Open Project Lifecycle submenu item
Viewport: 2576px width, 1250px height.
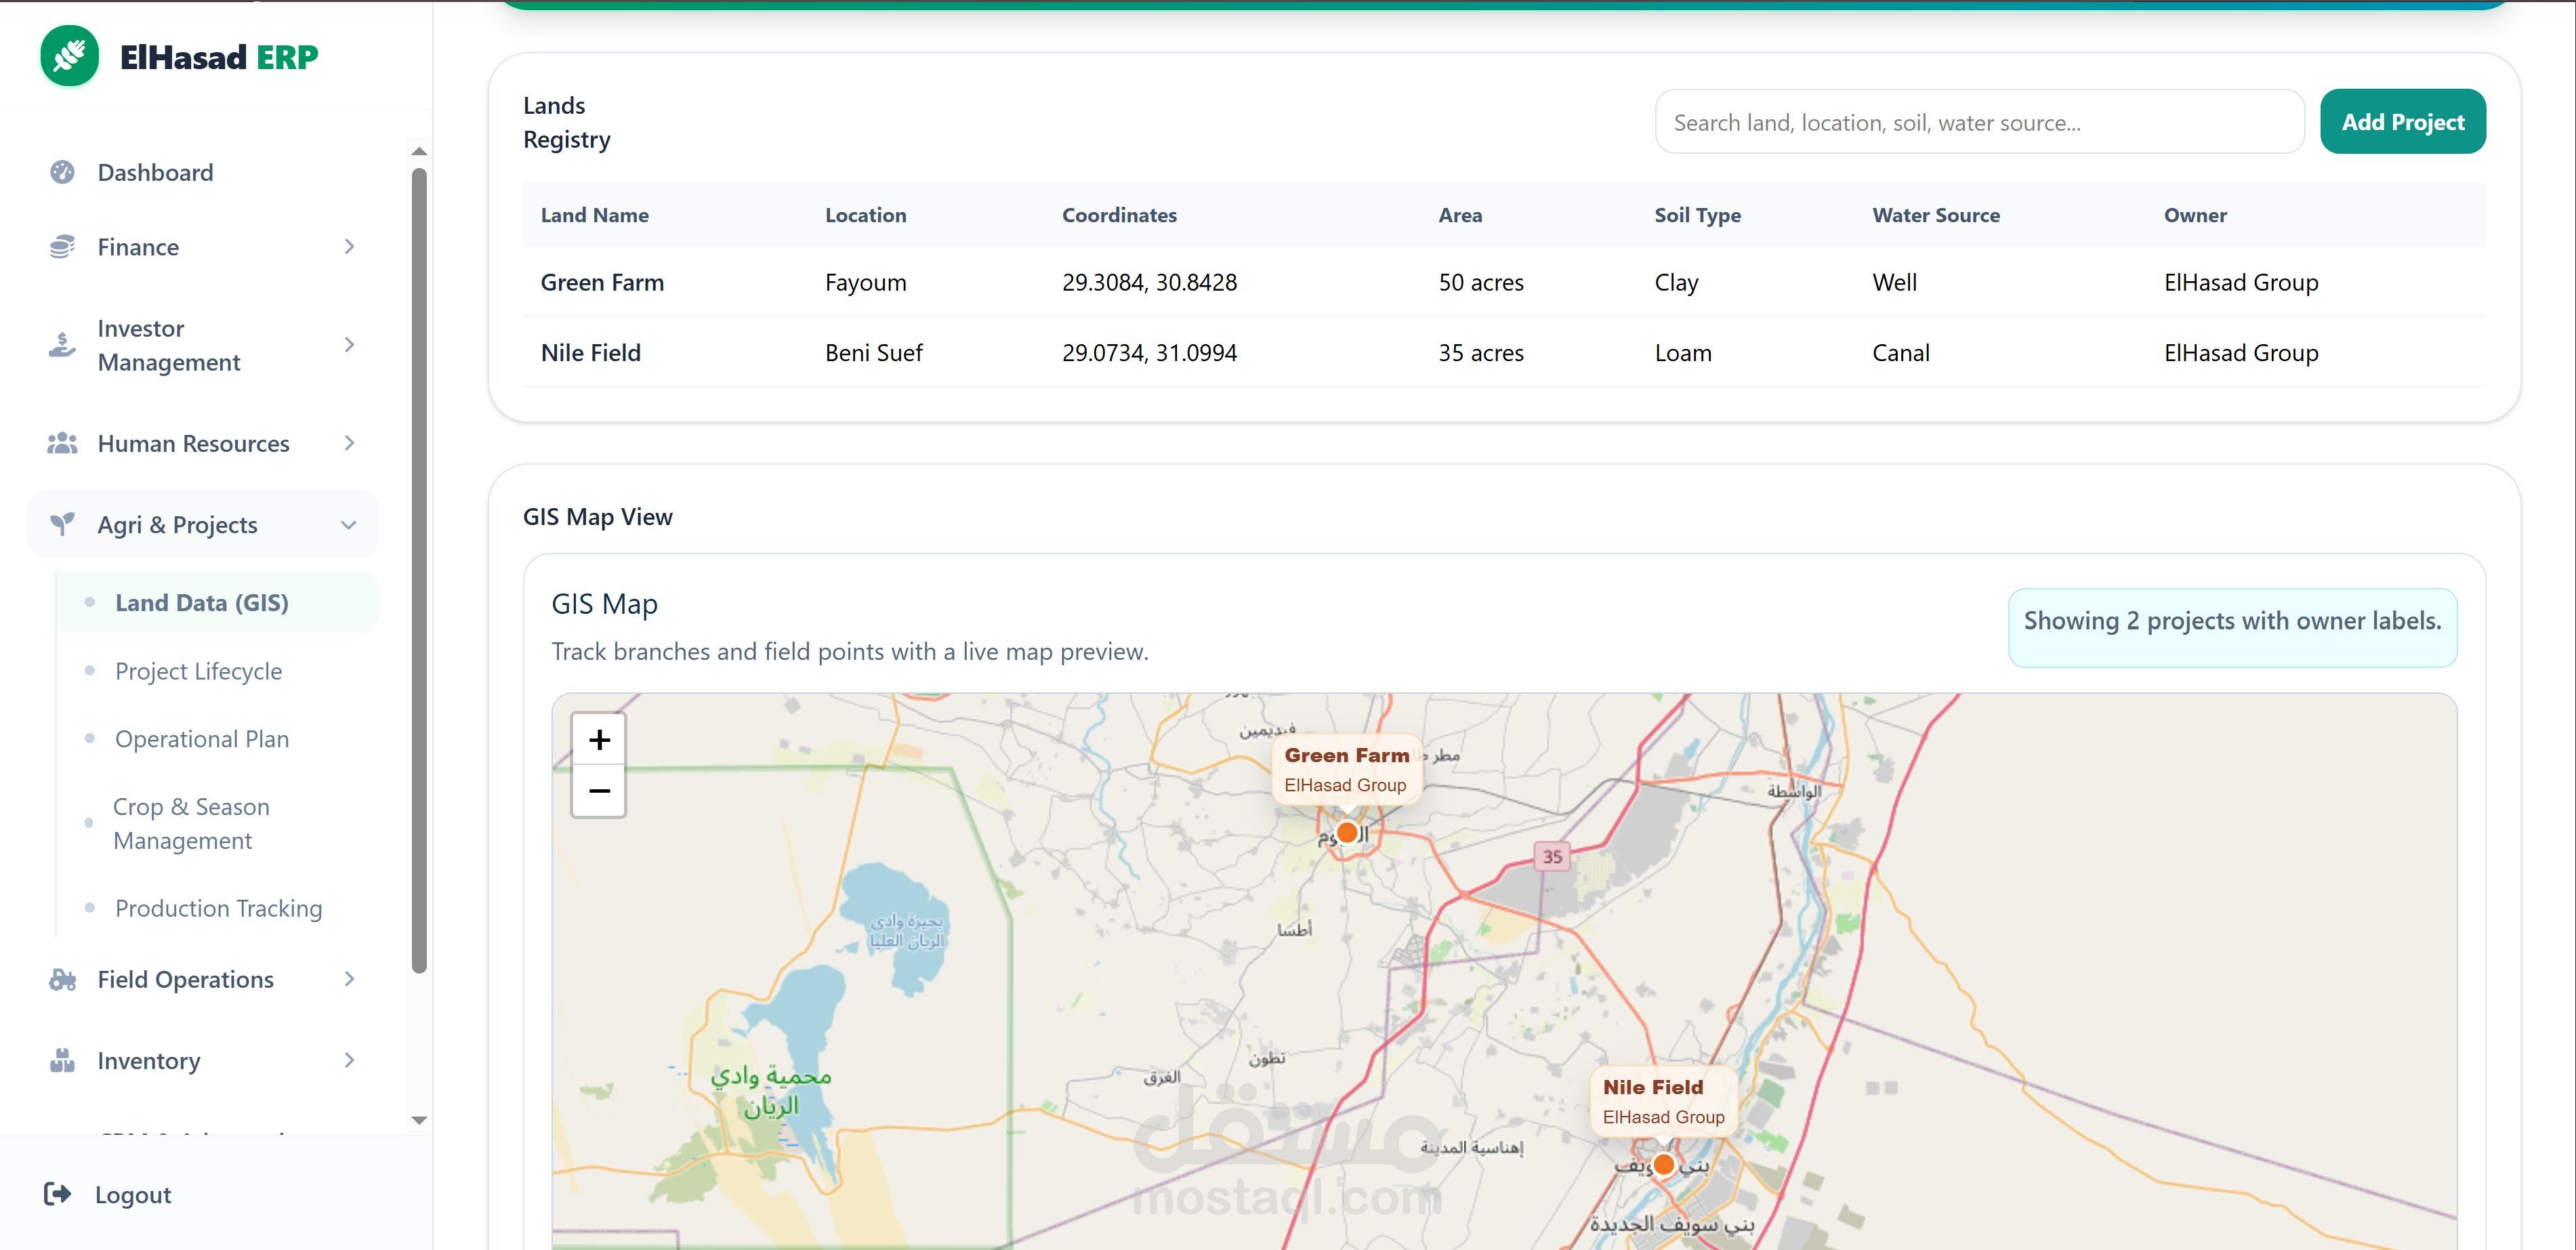198,671
